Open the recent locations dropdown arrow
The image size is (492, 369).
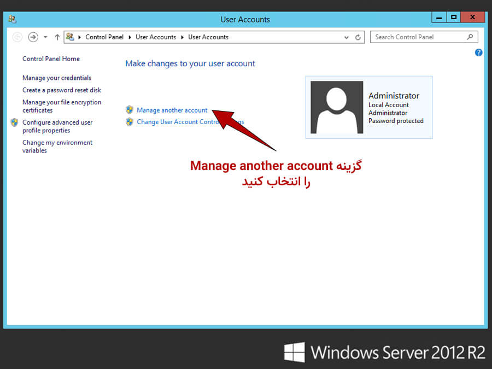pyautogui.click(x=45, y=37)
